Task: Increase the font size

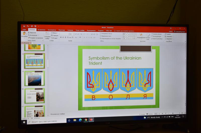Action: click(76, 34)
